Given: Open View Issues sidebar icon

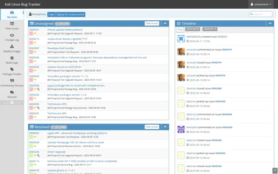Looking at the screenshot, I should (12, 24).
